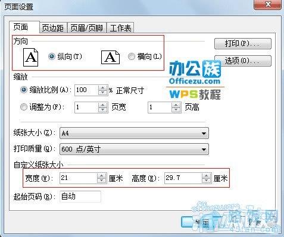The height and width of the screenshot is (237, 284).
Task: Click the landscape page orientation icon
Action: [110, 57]
